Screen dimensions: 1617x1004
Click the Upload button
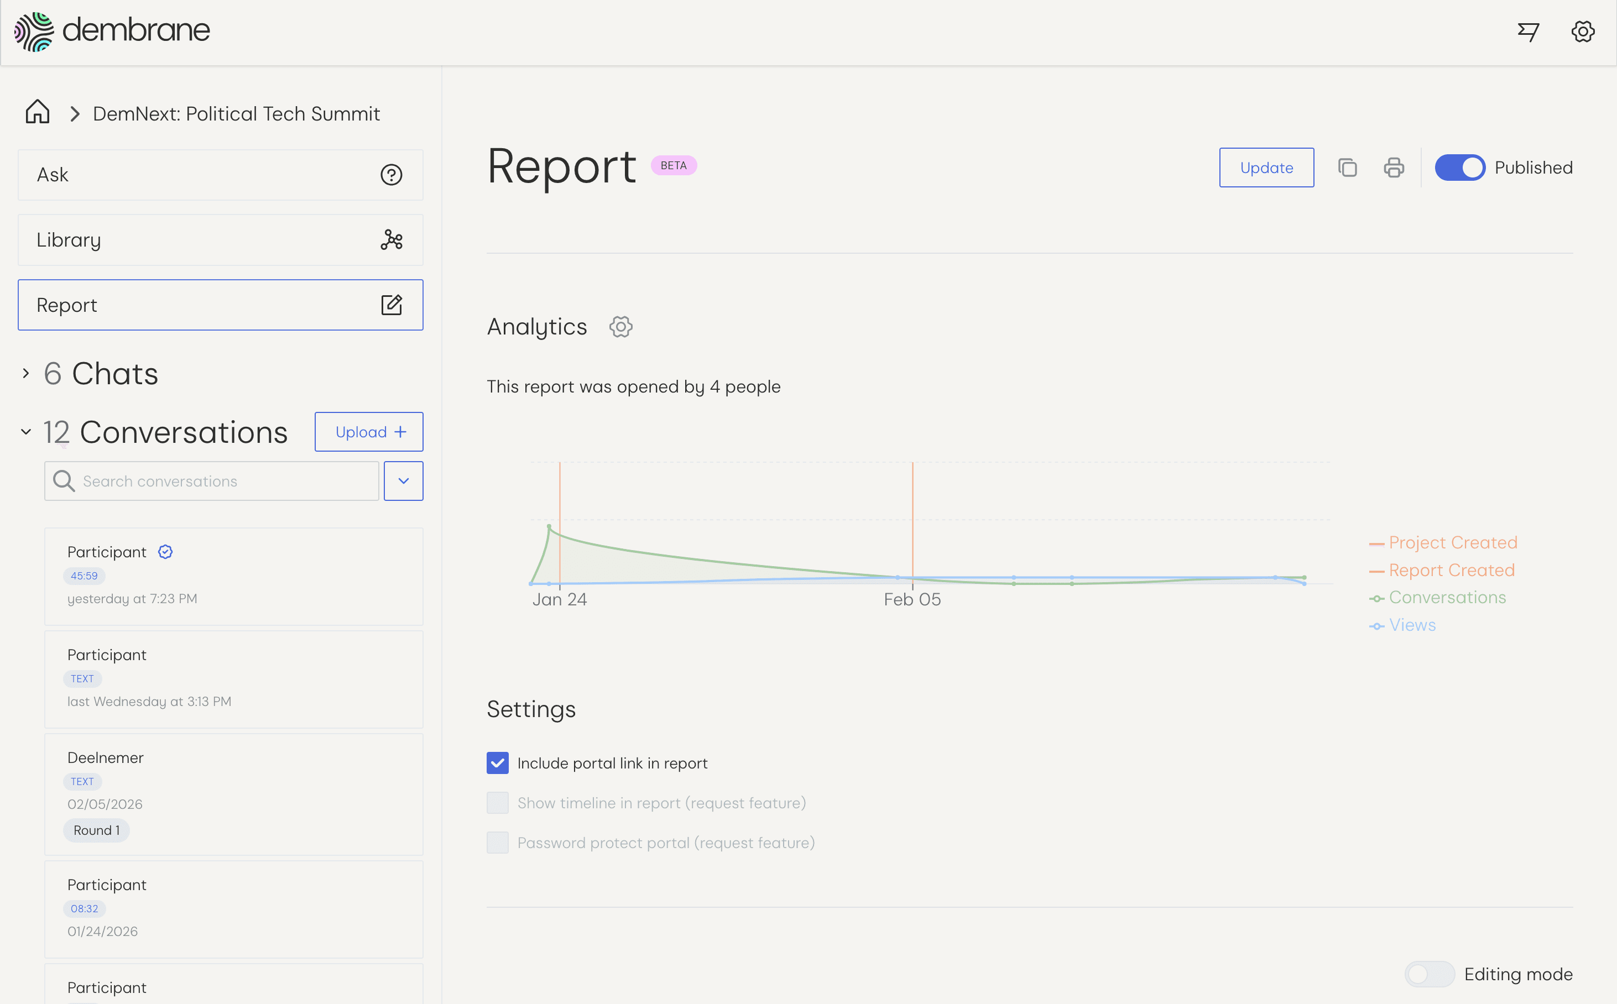click(368, 432)
